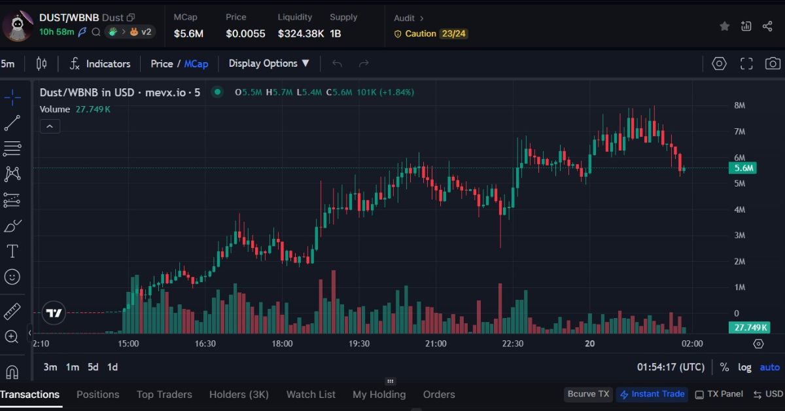Set chart range to 1m

click(72, 367)
